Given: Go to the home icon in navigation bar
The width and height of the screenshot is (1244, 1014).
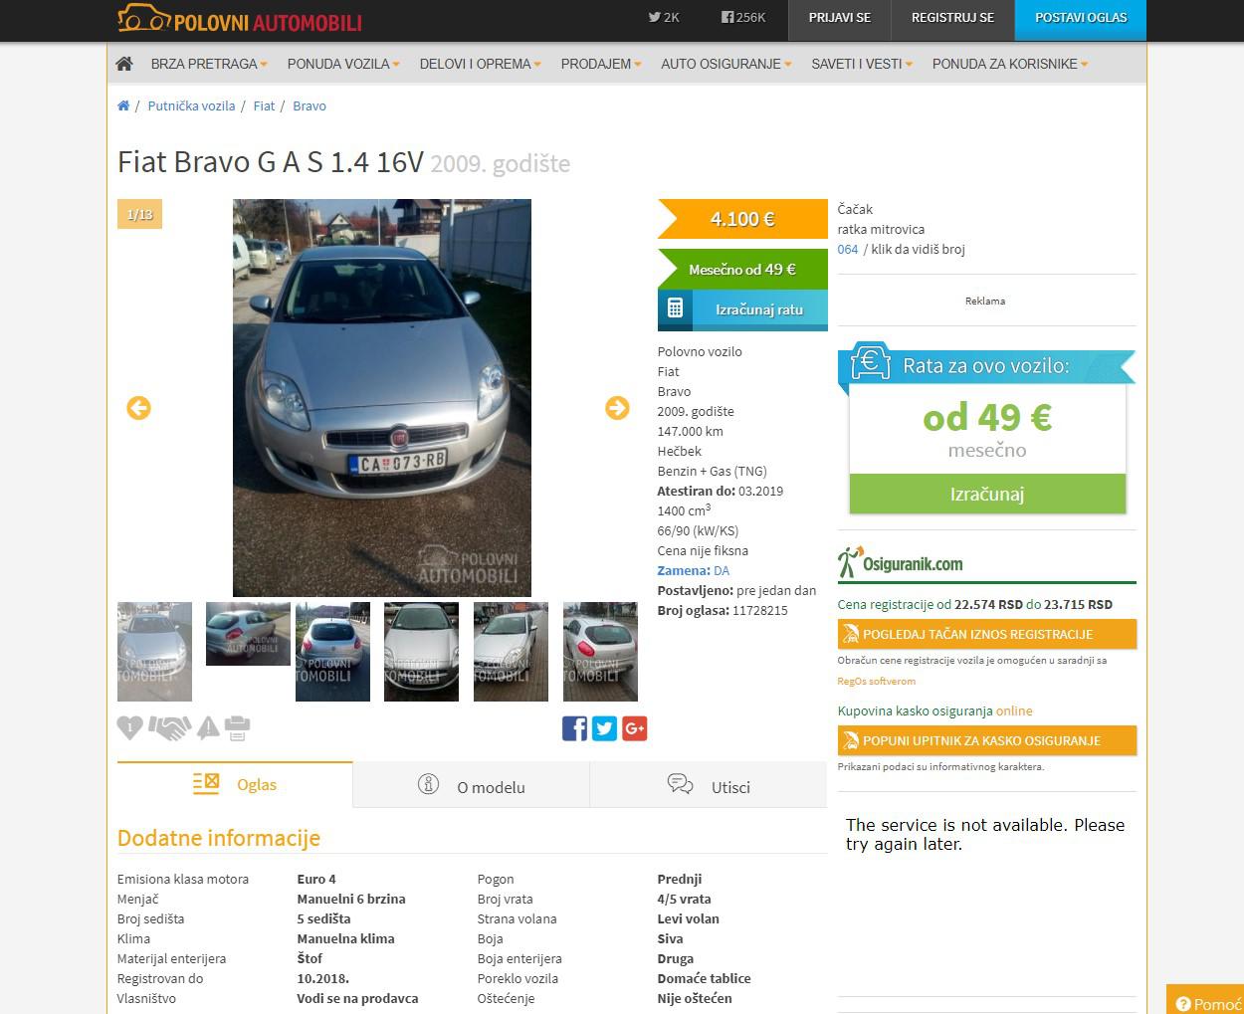Looking at the screenshot, I should coord(124,64).
